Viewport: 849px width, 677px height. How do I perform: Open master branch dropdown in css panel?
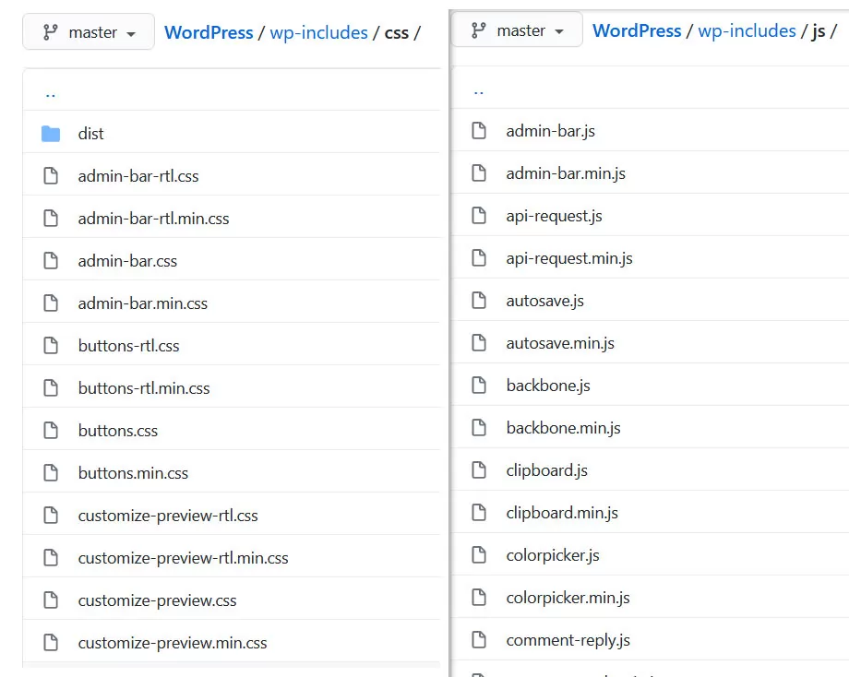click(89, 32)
